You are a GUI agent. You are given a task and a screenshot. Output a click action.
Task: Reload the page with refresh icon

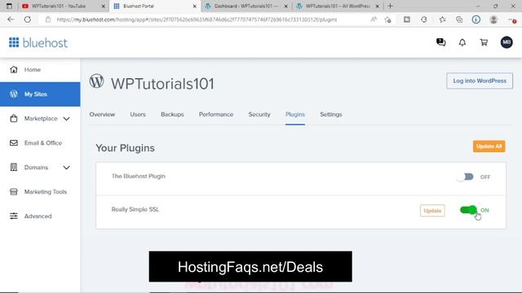click(27, 20)
